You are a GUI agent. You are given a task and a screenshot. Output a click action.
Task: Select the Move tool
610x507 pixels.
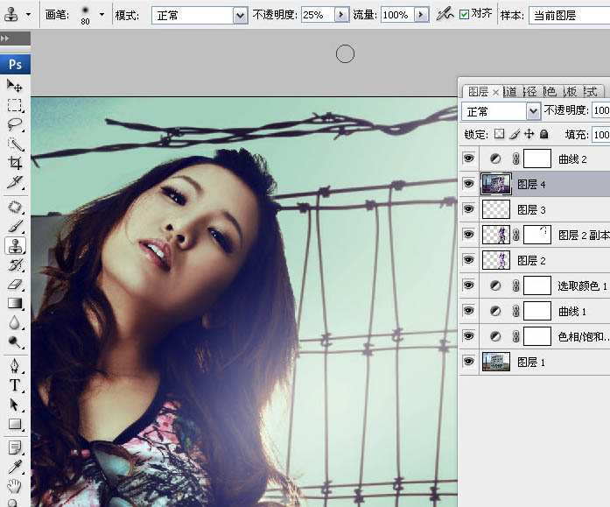(x=15, y=86)
